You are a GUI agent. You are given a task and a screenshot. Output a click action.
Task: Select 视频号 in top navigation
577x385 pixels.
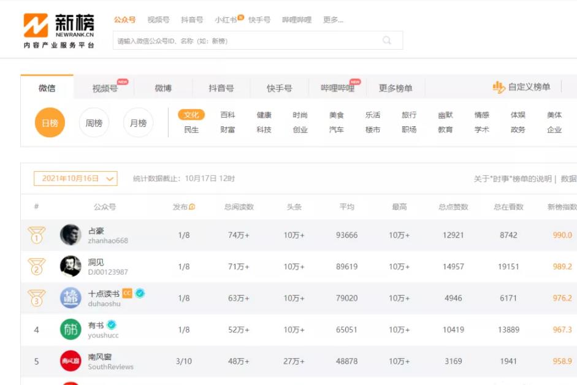[158, 20]
